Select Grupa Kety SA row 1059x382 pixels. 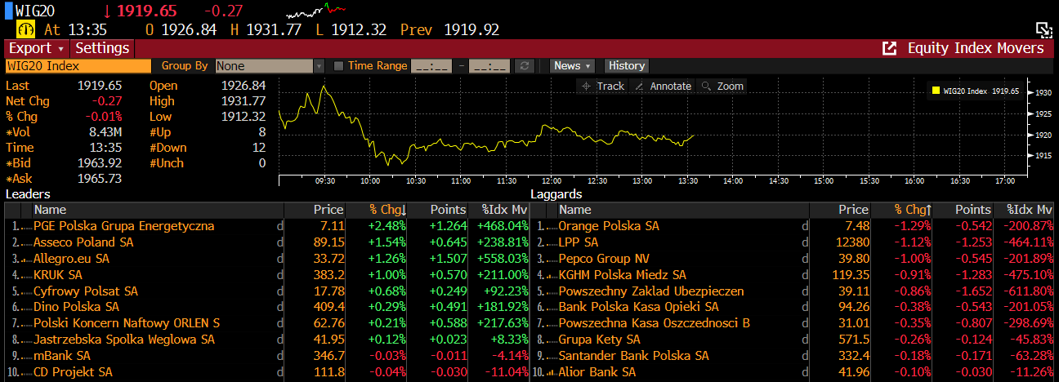tap(793, 340)
